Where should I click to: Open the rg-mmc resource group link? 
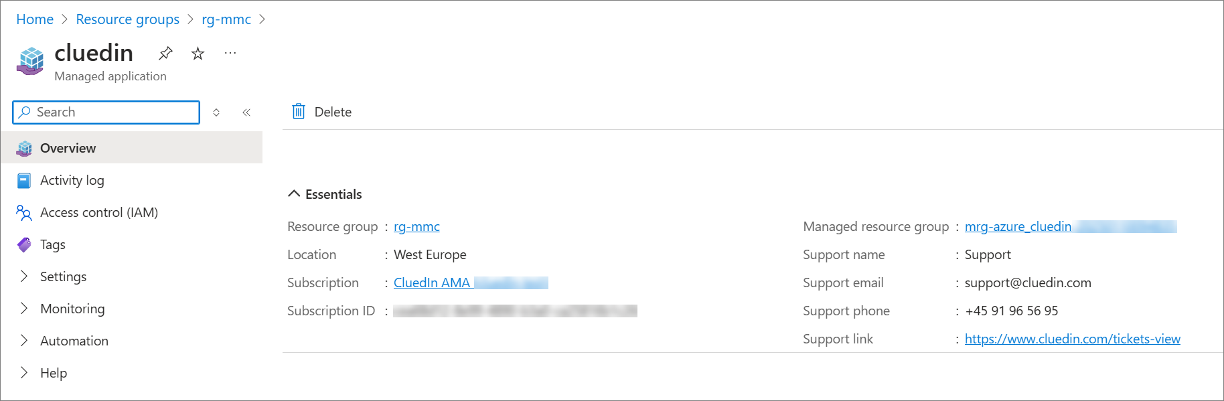416,226
